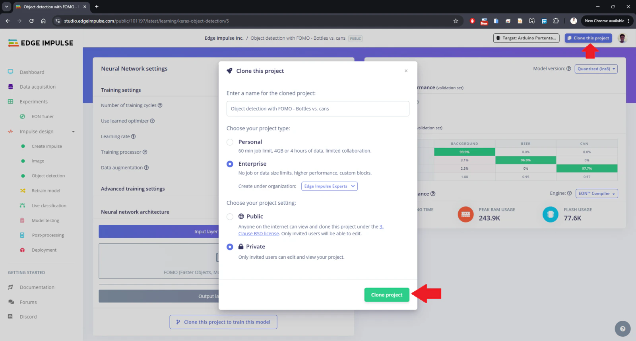This screenshot has width=636, height=341.
Task: Open the EON Compiler engine dropdown
Action: [x=597, y=194]
